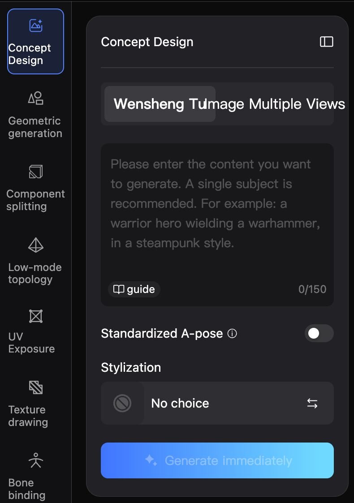Open Concept Design in the sidebar
This screenshot has width=354, height=503.
coord(35,42)
